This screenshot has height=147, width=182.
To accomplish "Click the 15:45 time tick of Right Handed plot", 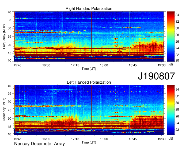I will 17,65.
